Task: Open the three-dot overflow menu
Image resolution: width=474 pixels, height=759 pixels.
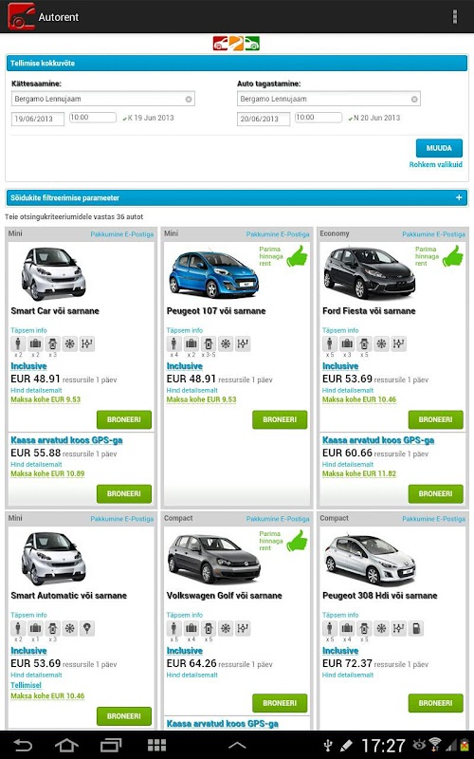Action: click(x=455, y=16)
